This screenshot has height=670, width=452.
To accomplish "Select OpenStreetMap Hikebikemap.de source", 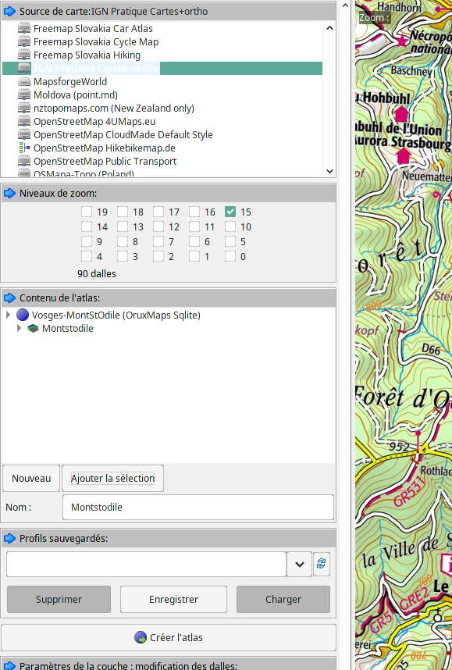I will click(x=105, y=148).
